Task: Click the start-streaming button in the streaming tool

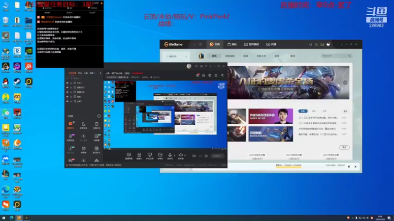Action: pyautogui.click(x=217, y=156)
